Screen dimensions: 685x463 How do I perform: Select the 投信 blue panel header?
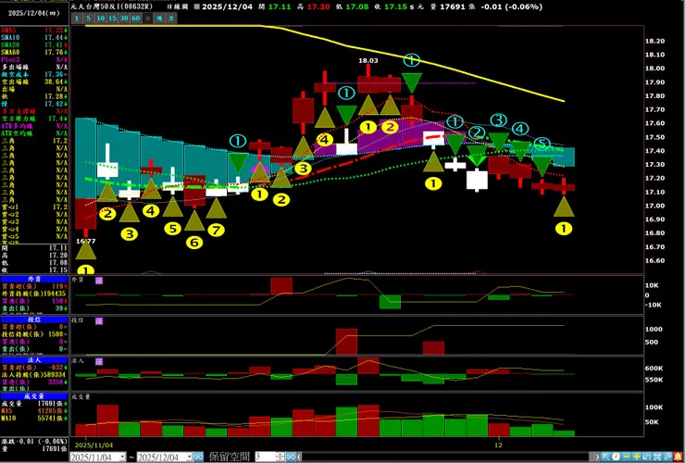coord(34,319)
